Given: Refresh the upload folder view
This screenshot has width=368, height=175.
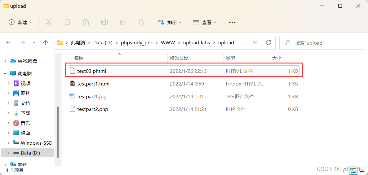Looking at the screenshot, I should click(x=268, y=42).
